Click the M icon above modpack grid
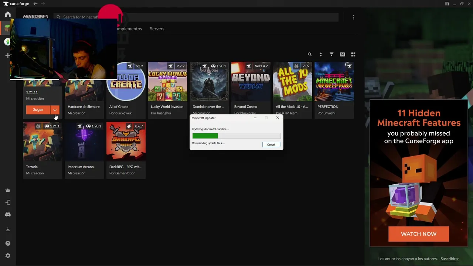Image resolution: width=473 pixels, height=266 pixels. tap(342, 54)
